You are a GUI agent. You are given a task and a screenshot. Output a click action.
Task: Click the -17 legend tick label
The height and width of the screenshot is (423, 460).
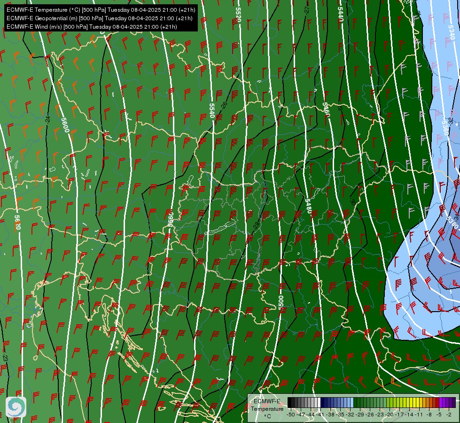click(x=399, y=415)
